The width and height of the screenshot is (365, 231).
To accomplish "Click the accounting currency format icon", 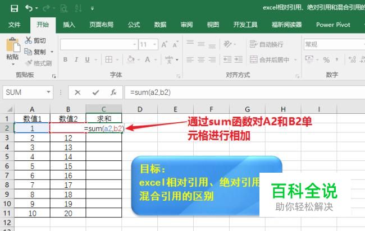I will tap(309, 60).
